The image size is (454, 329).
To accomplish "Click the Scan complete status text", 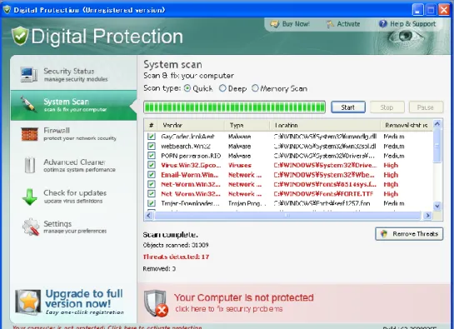I will pos(171,235).
